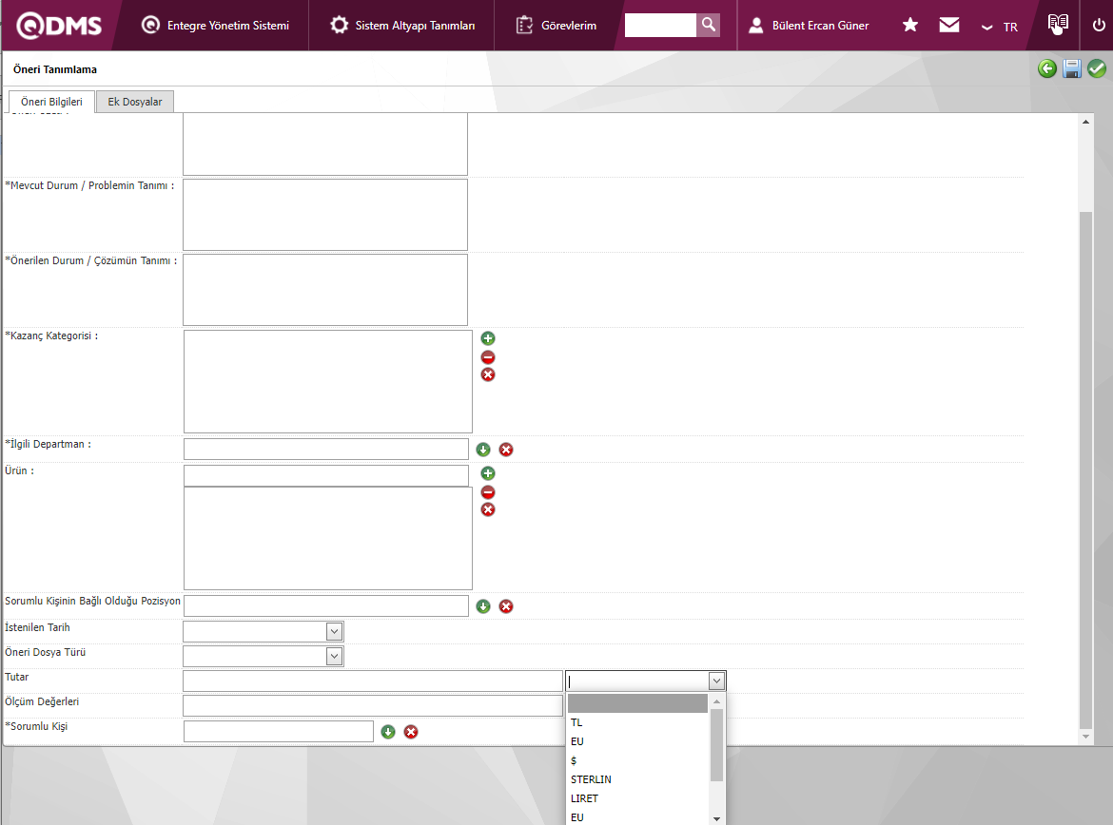Screen dimensions: 1113x825
Task: Click the QDMS logo
Action: [60, 26]
